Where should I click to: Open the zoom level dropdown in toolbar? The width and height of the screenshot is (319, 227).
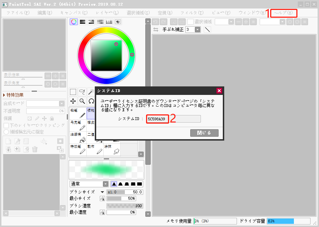231,22
